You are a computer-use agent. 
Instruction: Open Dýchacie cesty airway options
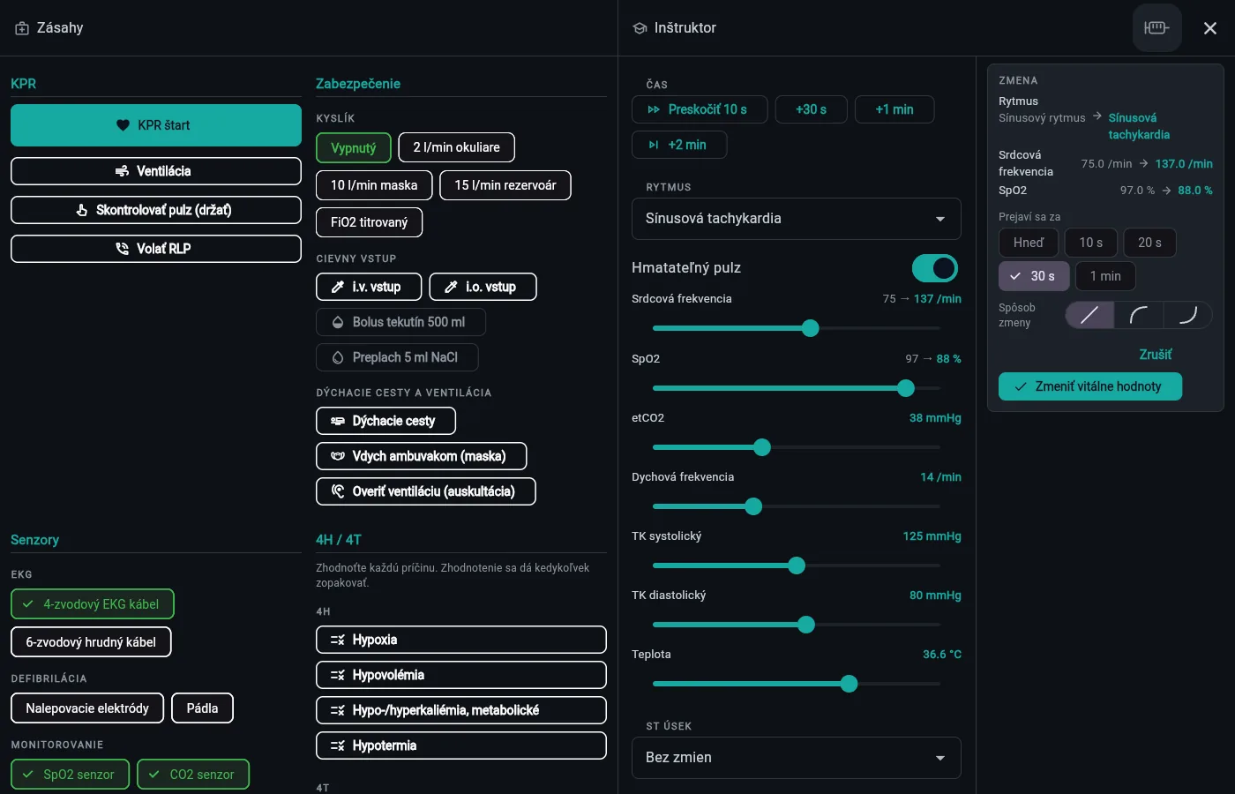click(x=385, y=421)
